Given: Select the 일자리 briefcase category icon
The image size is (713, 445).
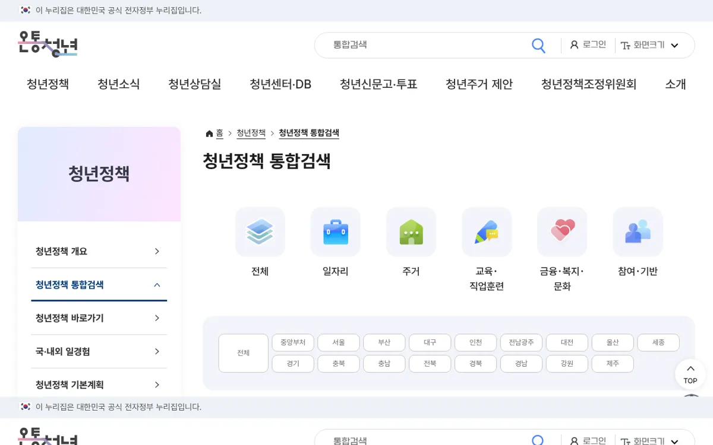Looking at the screenshot, I should [x=335, y=231].
